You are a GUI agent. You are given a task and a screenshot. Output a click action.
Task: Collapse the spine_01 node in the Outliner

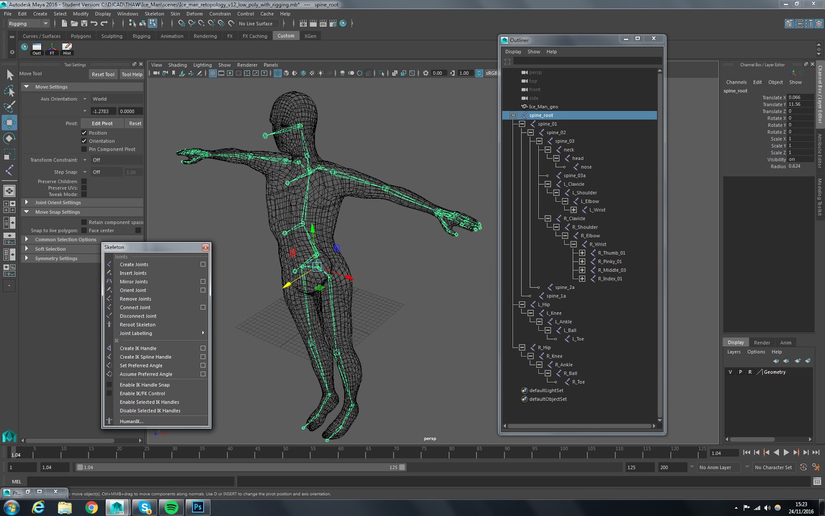point(522,123)
